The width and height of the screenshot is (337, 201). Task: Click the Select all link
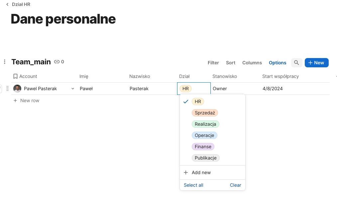coord(193,185)
